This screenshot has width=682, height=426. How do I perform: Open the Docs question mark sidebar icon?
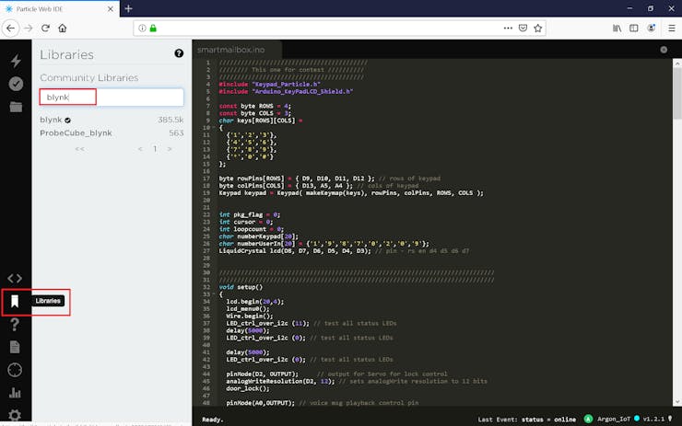coord(15,324)
